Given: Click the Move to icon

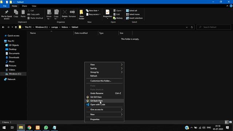Looking at the screenshot, I should 49,15.
